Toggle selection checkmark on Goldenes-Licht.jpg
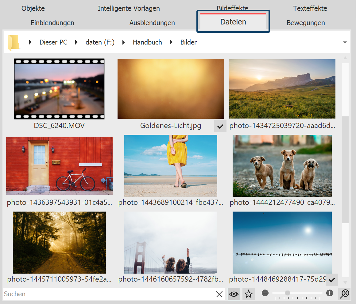The image size is (356, 304). [220, 126]
